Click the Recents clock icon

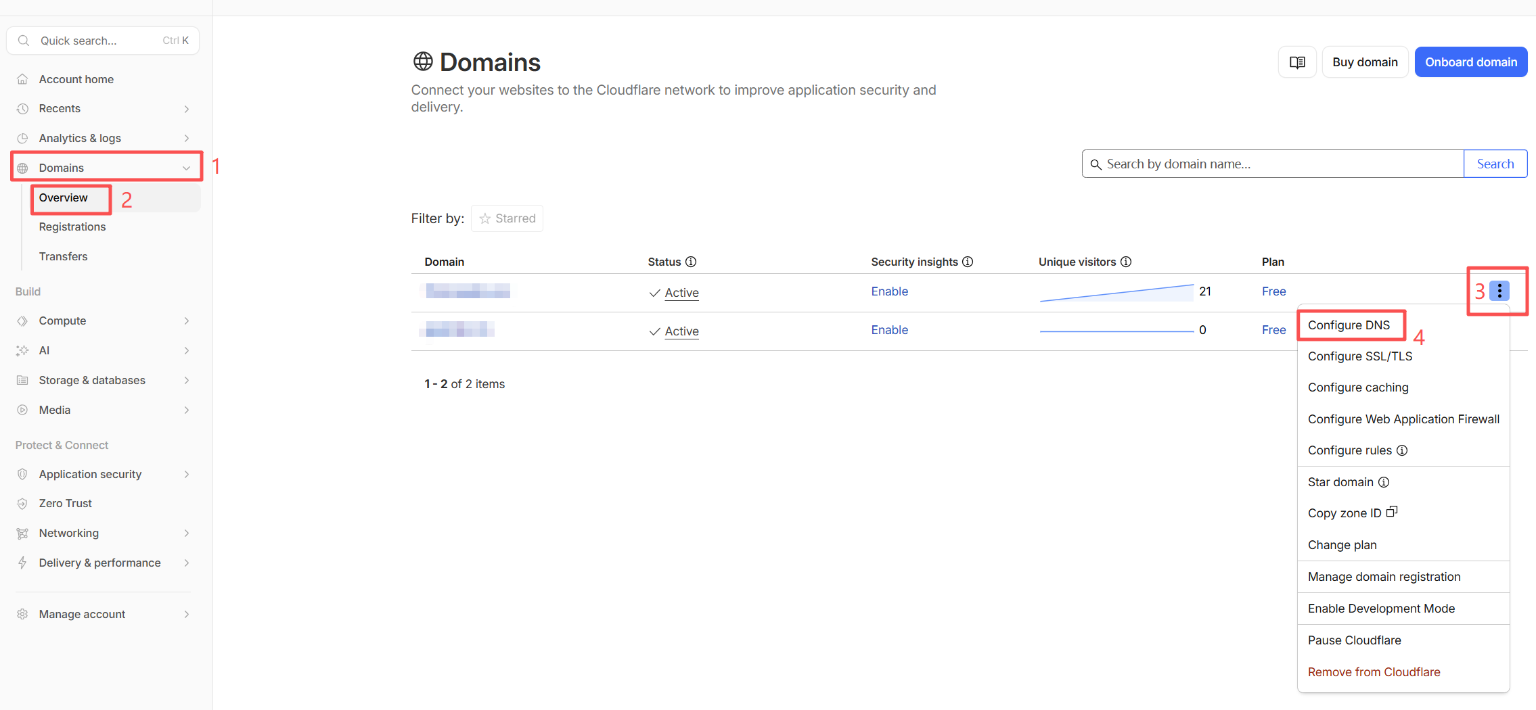(22, 109)
